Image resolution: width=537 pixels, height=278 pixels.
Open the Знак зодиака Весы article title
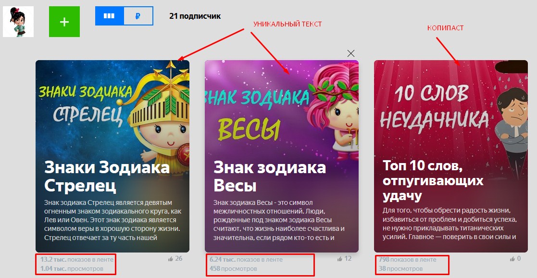(270, 177)
